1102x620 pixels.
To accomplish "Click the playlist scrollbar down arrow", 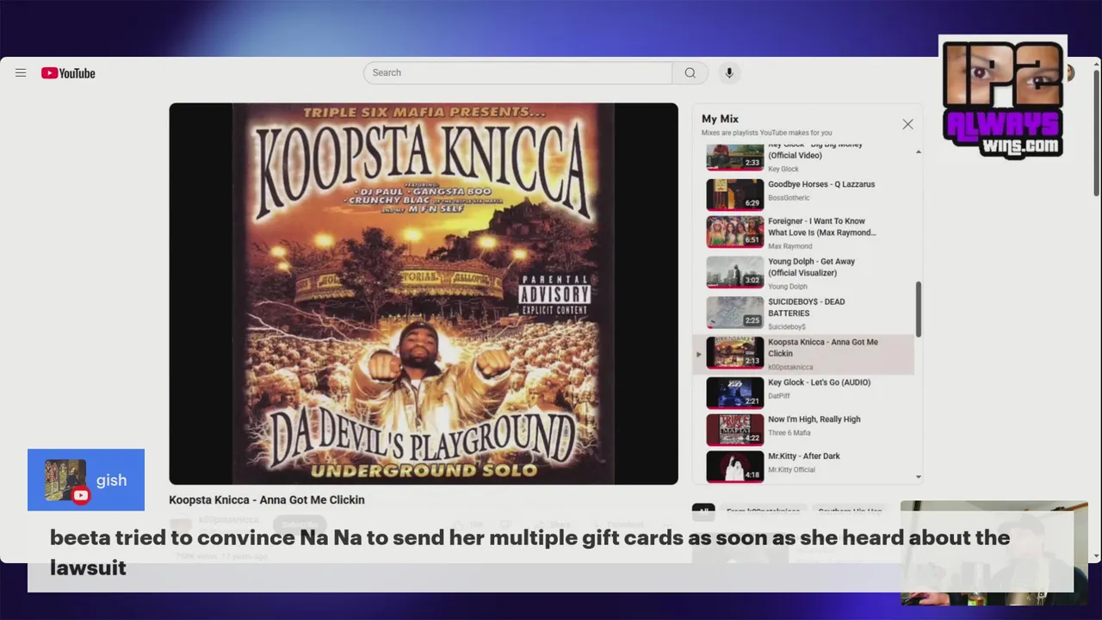I will (919, 476).
